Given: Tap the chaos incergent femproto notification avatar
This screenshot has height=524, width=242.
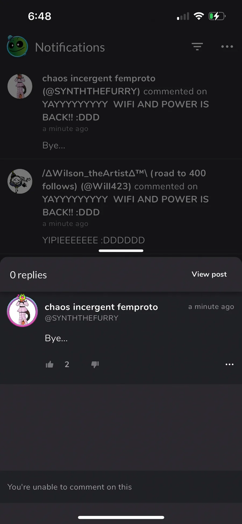Looking at the screenshot, I should tap(20, 86).
